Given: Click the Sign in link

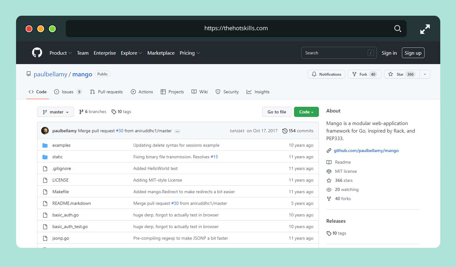Looking at the screenshot, I should 389,53.
